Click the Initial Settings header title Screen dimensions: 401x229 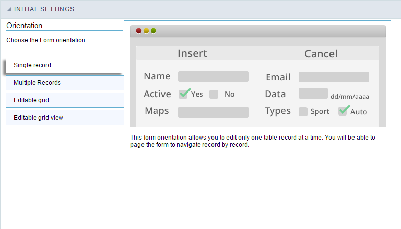44,9
